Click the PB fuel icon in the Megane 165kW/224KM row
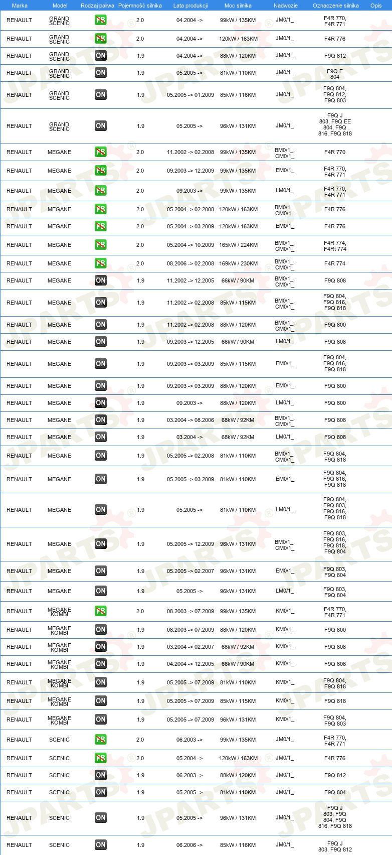 pos(101,245)
